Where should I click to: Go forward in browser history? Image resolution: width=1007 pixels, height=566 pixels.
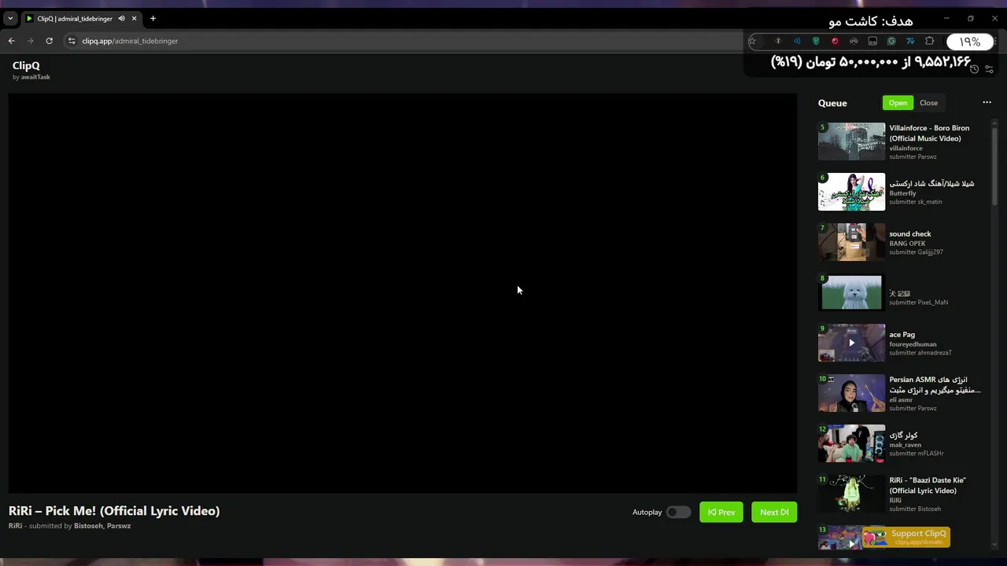click(30, 41)
